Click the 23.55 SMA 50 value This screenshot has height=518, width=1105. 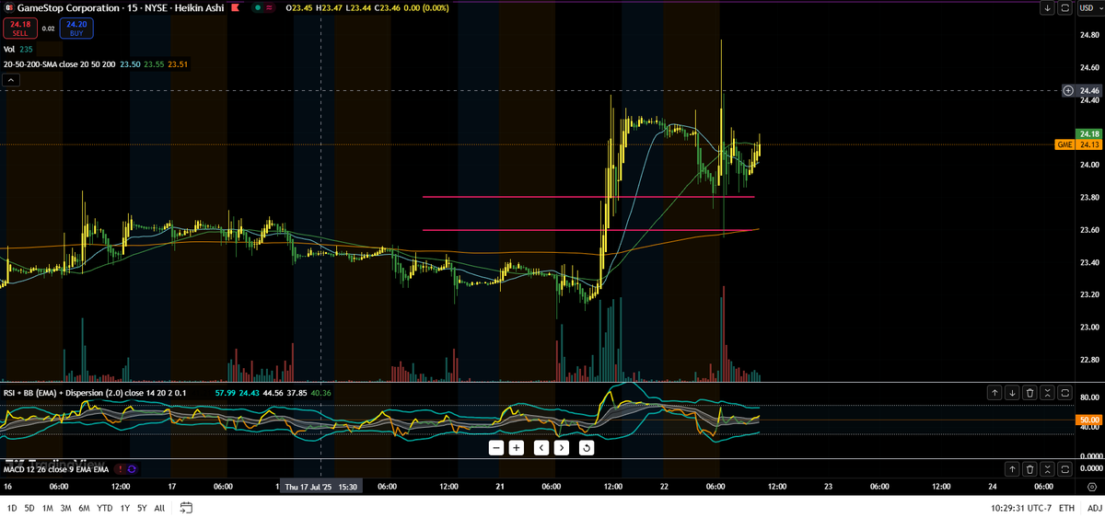point(154,64)
